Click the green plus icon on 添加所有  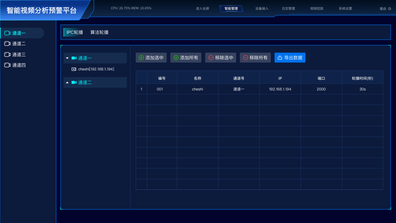pos(176,58)
